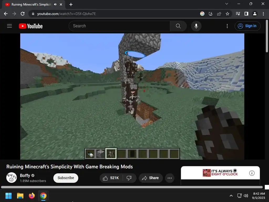The width and height of the screenshot is (269, 202).
Task: Click the address bar URL
Action: (66, 14)
